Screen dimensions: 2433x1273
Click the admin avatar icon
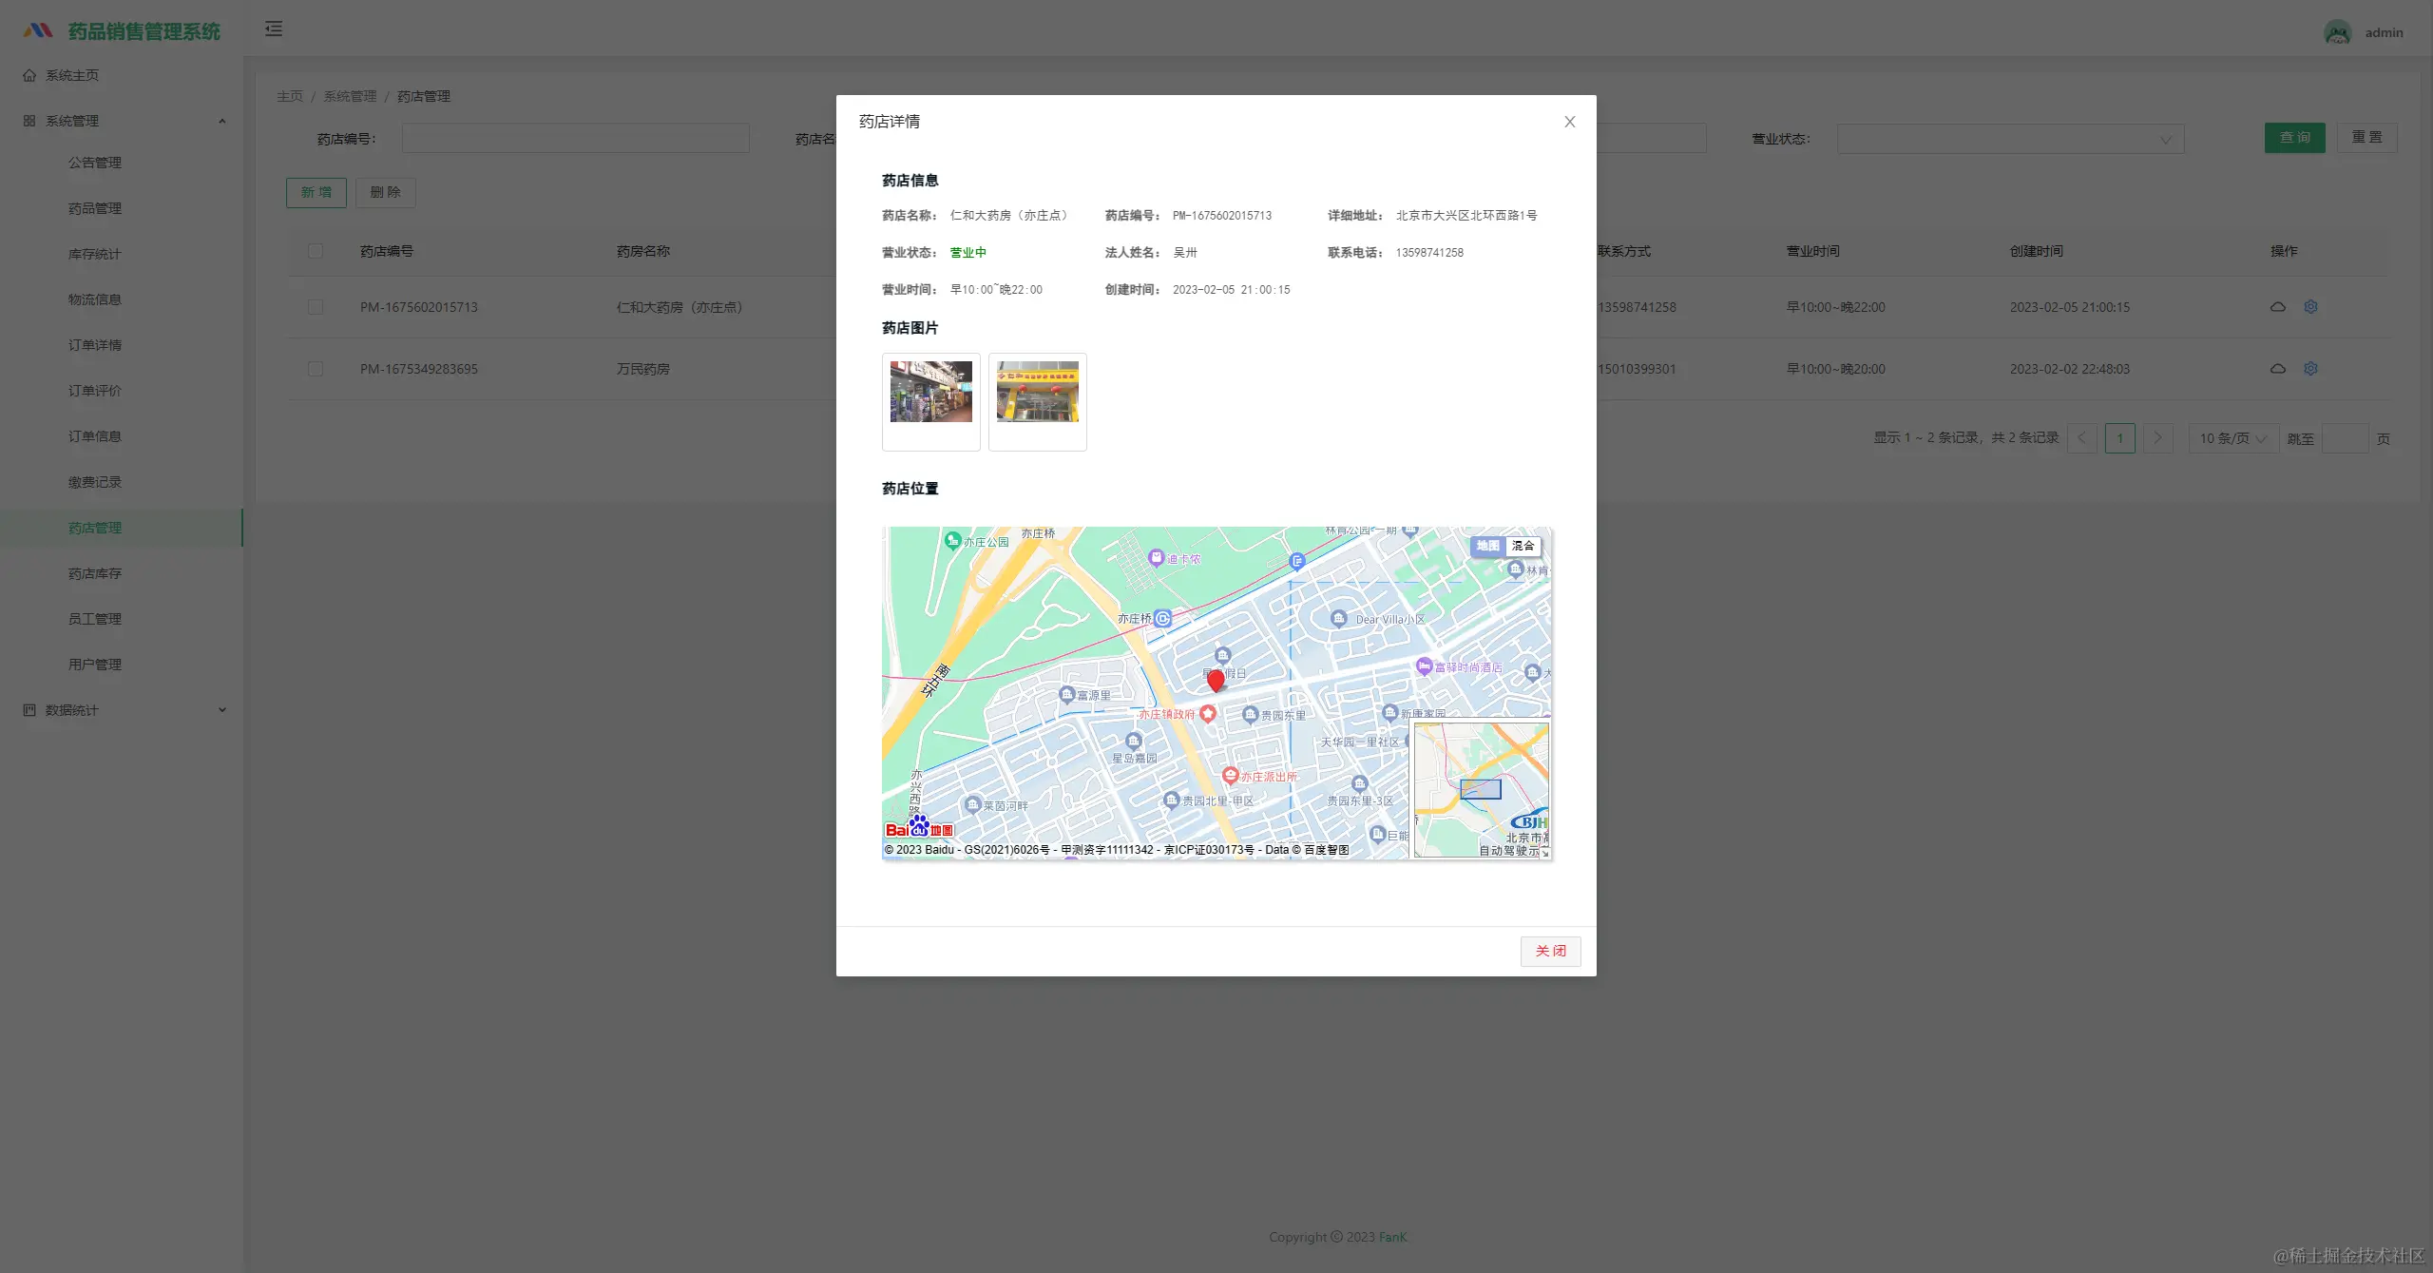coord(2337,32)
